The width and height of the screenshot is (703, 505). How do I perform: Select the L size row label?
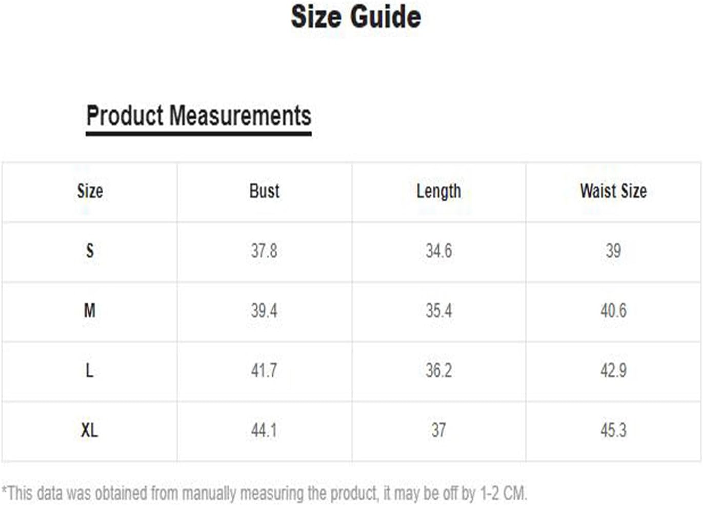click(x=90, y=370)
